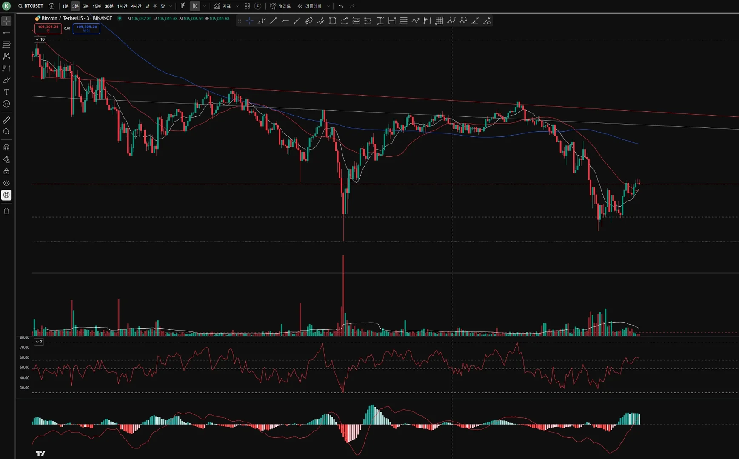The width and height of the screenshot is (739, 459).
Task: Select the Elliott 1-5 wave tool in favorites toolbar
Action: click(451, 20)
